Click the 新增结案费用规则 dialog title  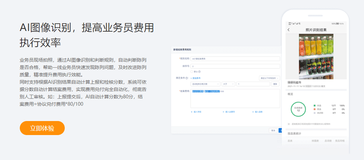point(182,49)
